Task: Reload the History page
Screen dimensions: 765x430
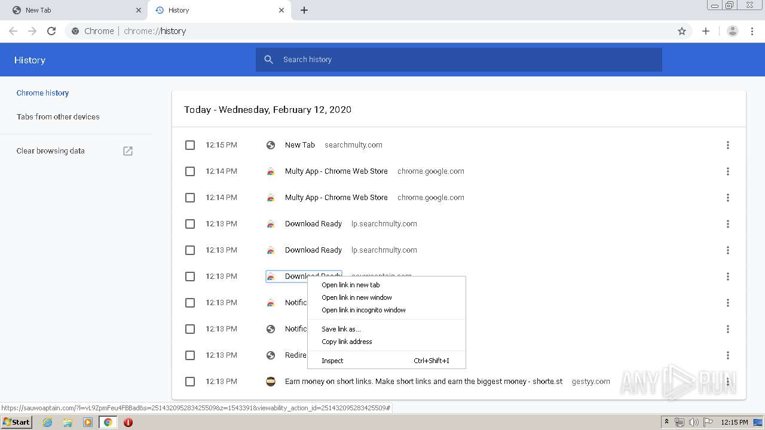Action: pos(51,31)
